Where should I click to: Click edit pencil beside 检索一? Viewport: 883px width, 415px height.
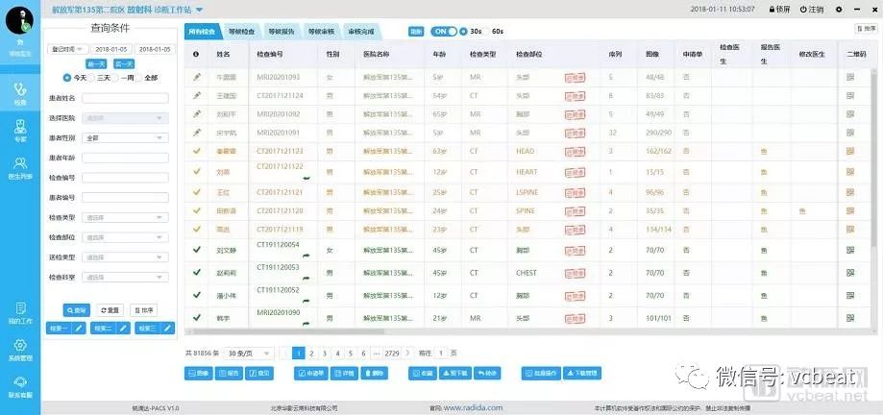80,329
